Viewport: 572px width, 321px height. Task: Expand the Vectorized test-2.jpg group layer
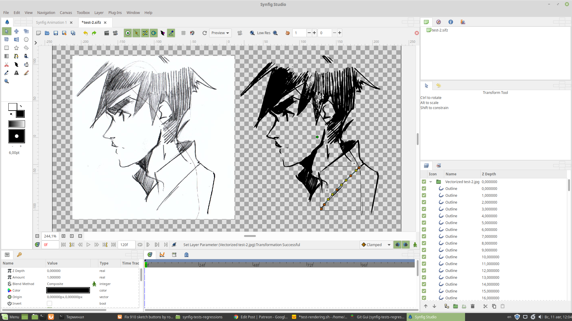point(430,182)
